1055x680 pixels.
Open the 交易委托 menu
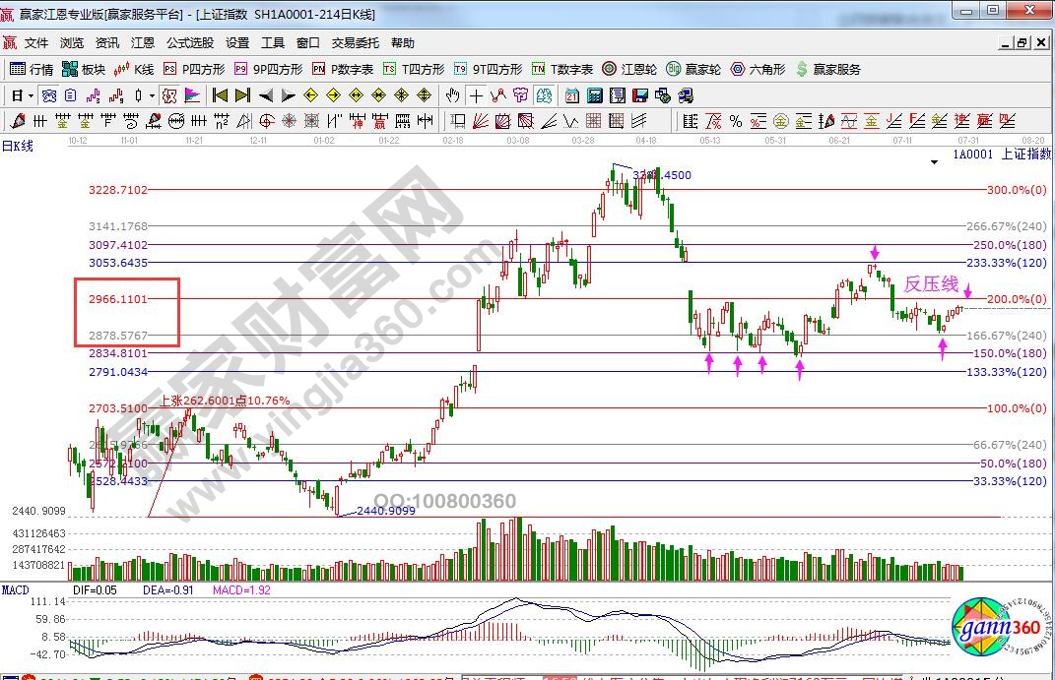pos(355,43)
